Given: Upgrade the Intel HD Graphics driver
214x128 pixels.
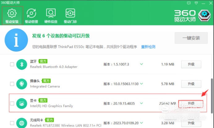Looking at the screenshot, I should pyautogui.click(x=191, y=104).
